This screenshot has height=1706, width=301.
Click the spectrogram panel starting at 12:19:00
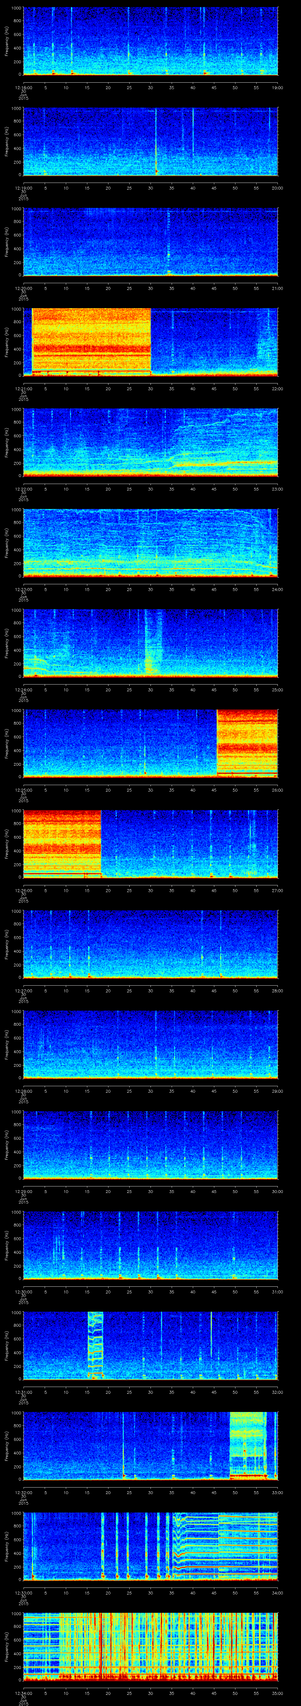coord(150,142)
